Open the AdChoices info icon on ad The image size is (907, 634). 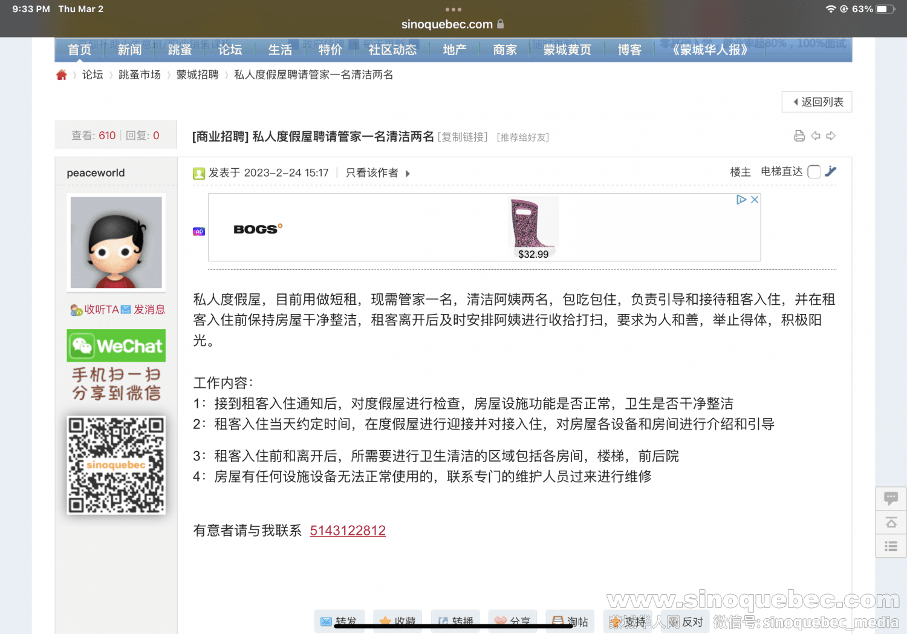[741, 200]
